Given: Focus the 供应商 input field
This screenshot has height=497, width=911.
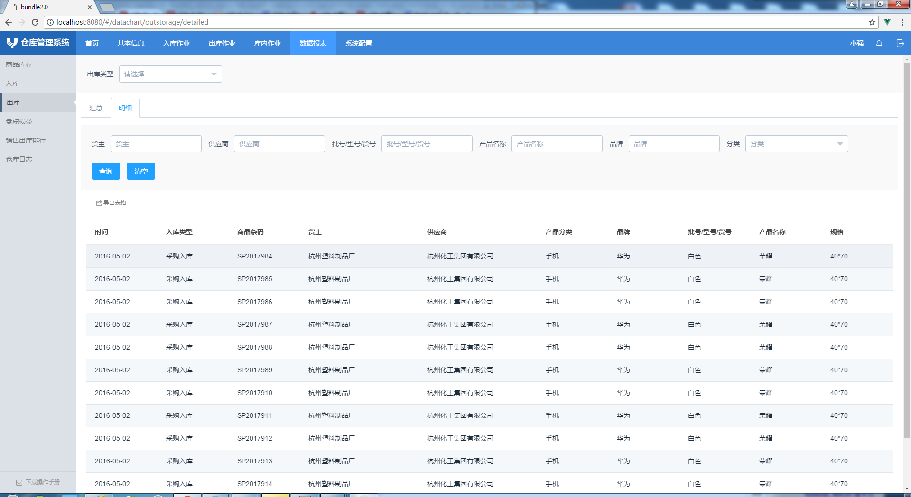Looking at the screenshot, I should click(279, 144).
